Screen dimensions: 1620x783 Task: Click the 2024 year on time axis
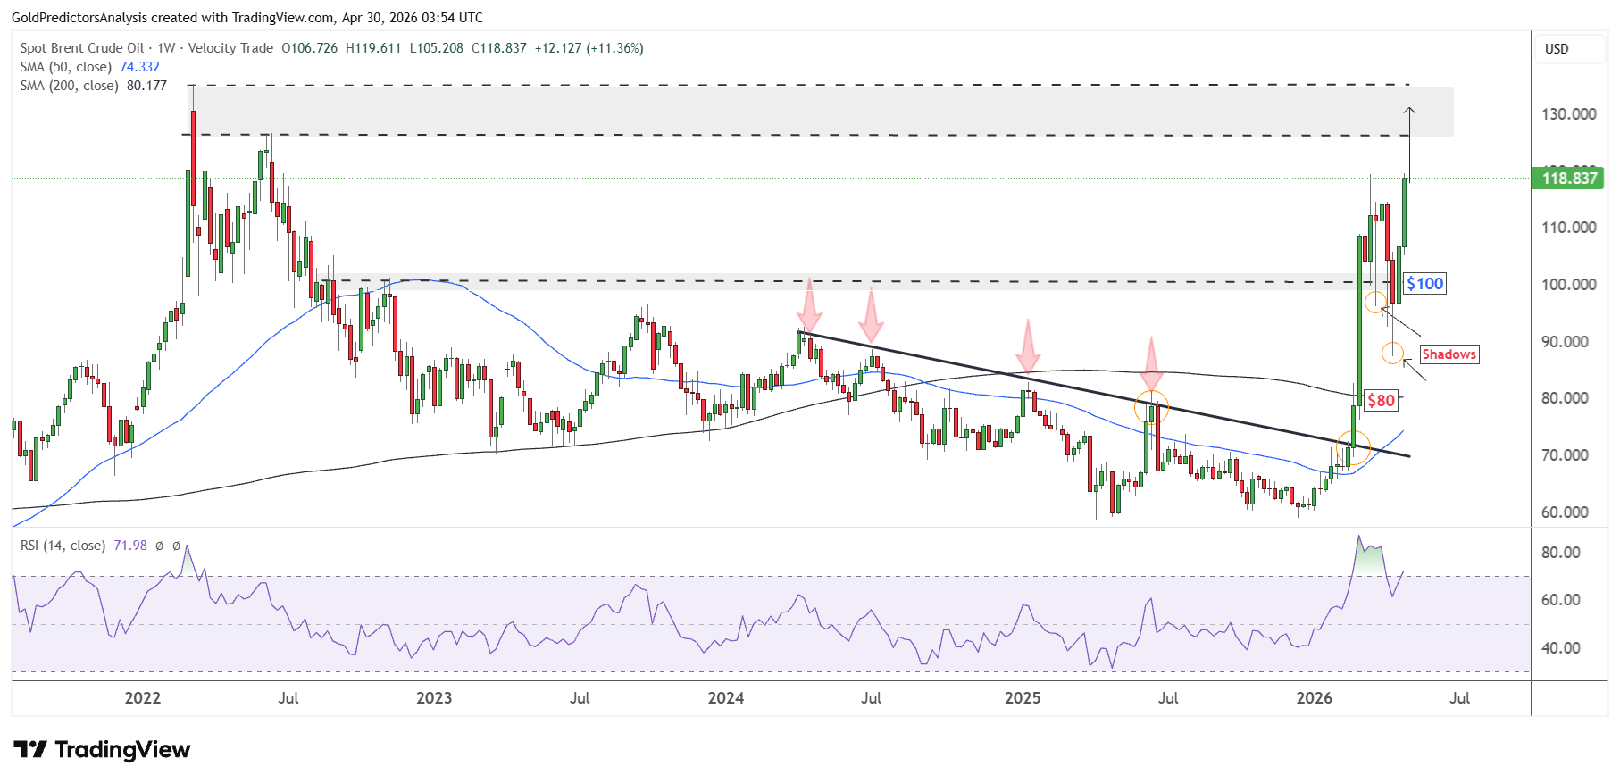[x=726, y=698]
